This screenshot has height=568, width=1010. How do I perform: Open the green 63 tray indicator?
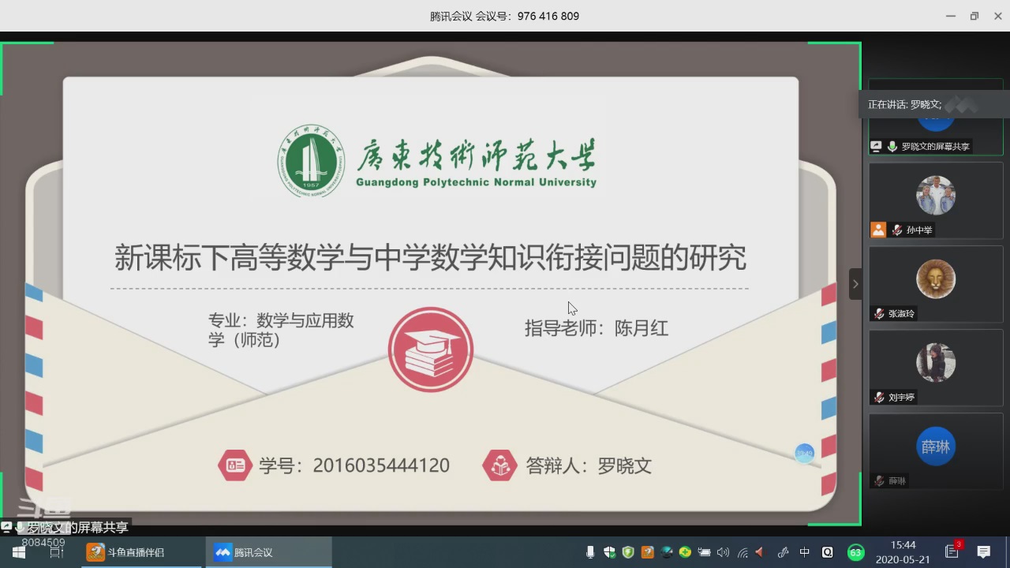pyautogui.click(x=855, y=552)
